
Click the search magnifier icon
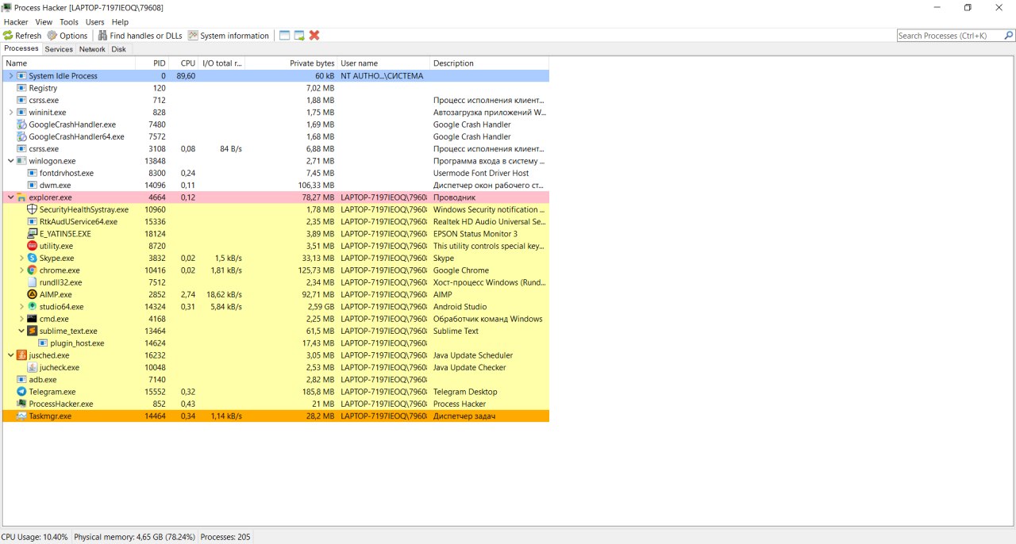1009,36
